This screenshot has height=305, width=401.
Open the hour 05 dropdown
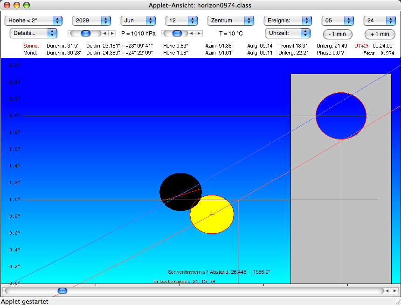pos(338,21)
